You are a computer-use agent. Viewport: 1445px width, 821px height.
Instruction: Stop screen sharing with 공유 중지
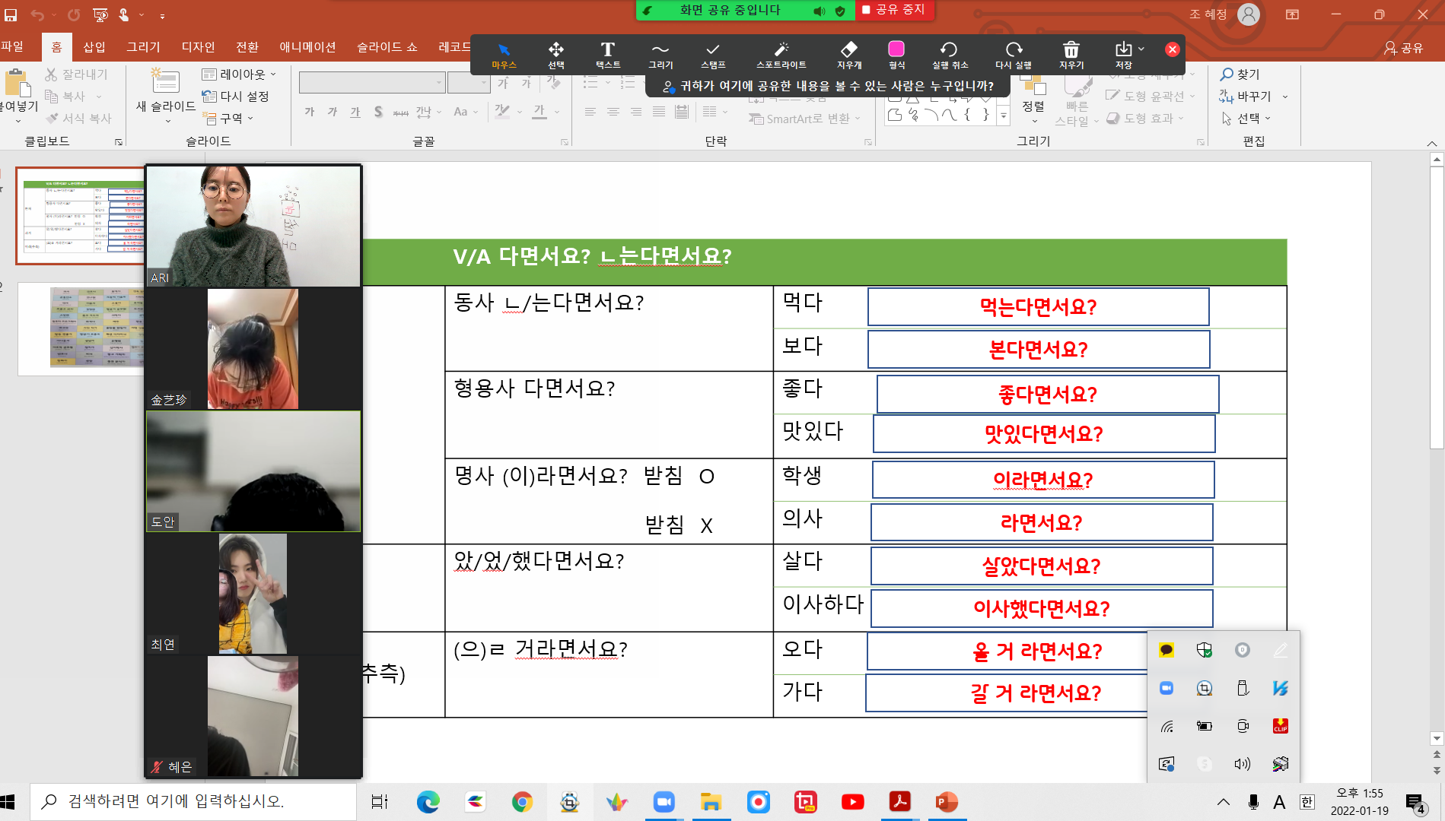(x=894, y=10)
